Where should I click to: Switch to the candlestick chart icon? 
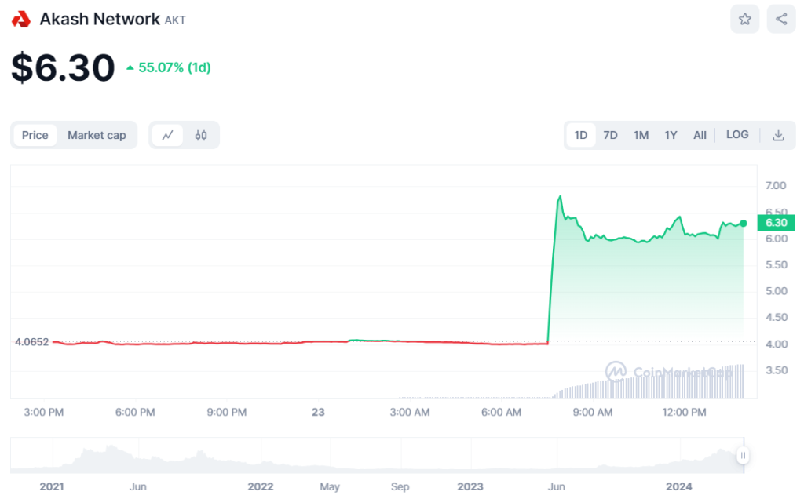(x=201, y=135)
